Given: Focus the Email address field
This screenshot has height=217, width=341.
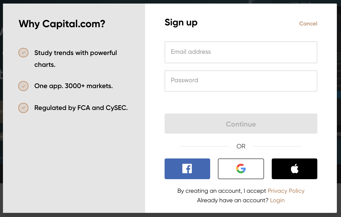Looking at the screenshot, I should pyautogui.click(x=241, y=52).
